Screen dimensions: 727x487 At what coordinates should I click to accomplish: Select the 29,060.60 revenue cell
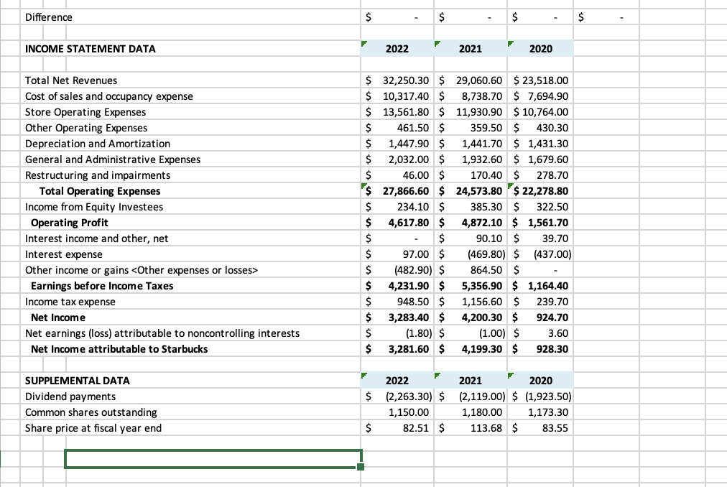click(x=471, y=80)
